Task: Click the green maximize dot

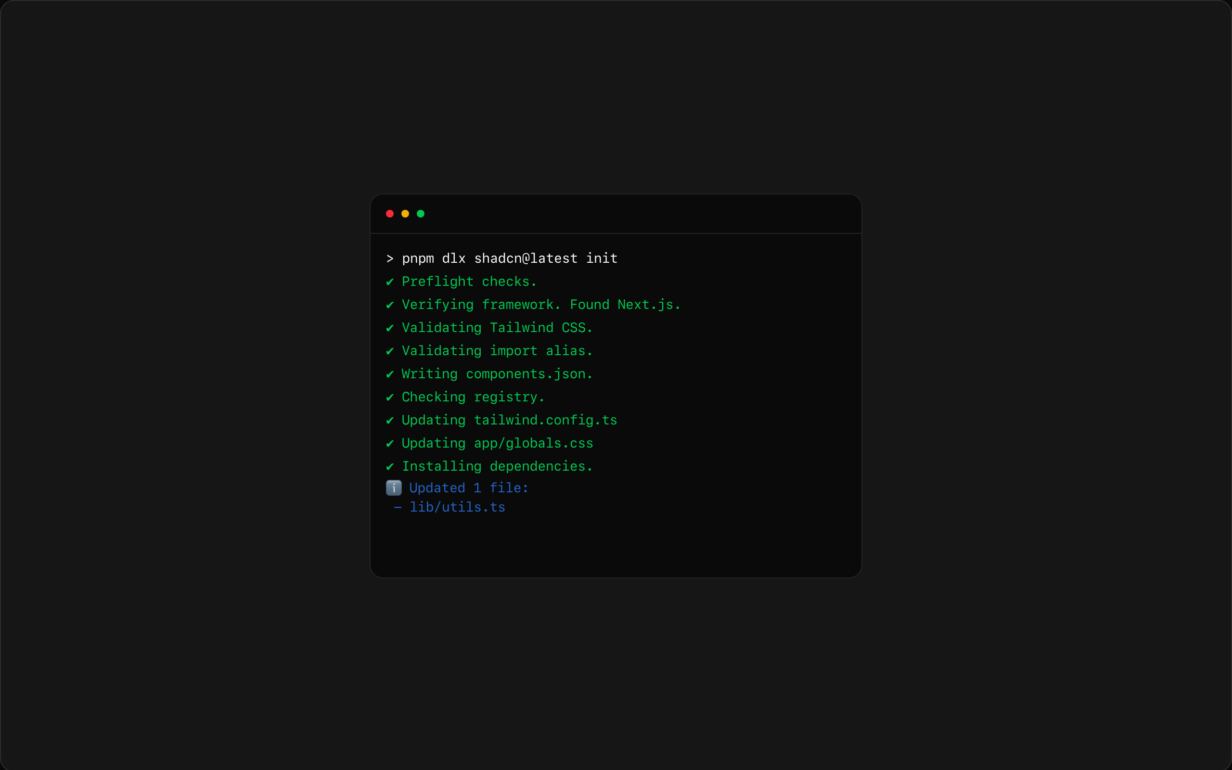Action: (421, 213)
